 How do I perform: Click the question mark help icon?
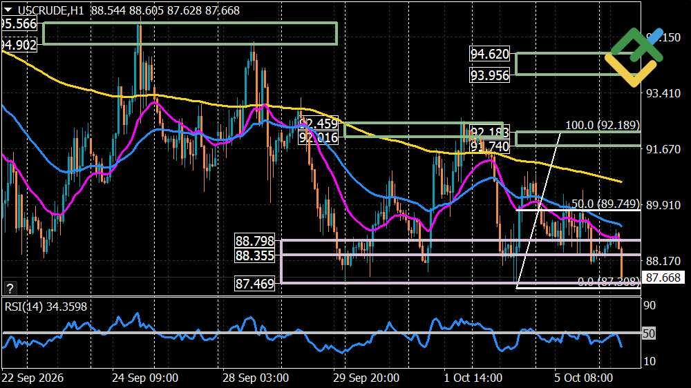(10, 289)
